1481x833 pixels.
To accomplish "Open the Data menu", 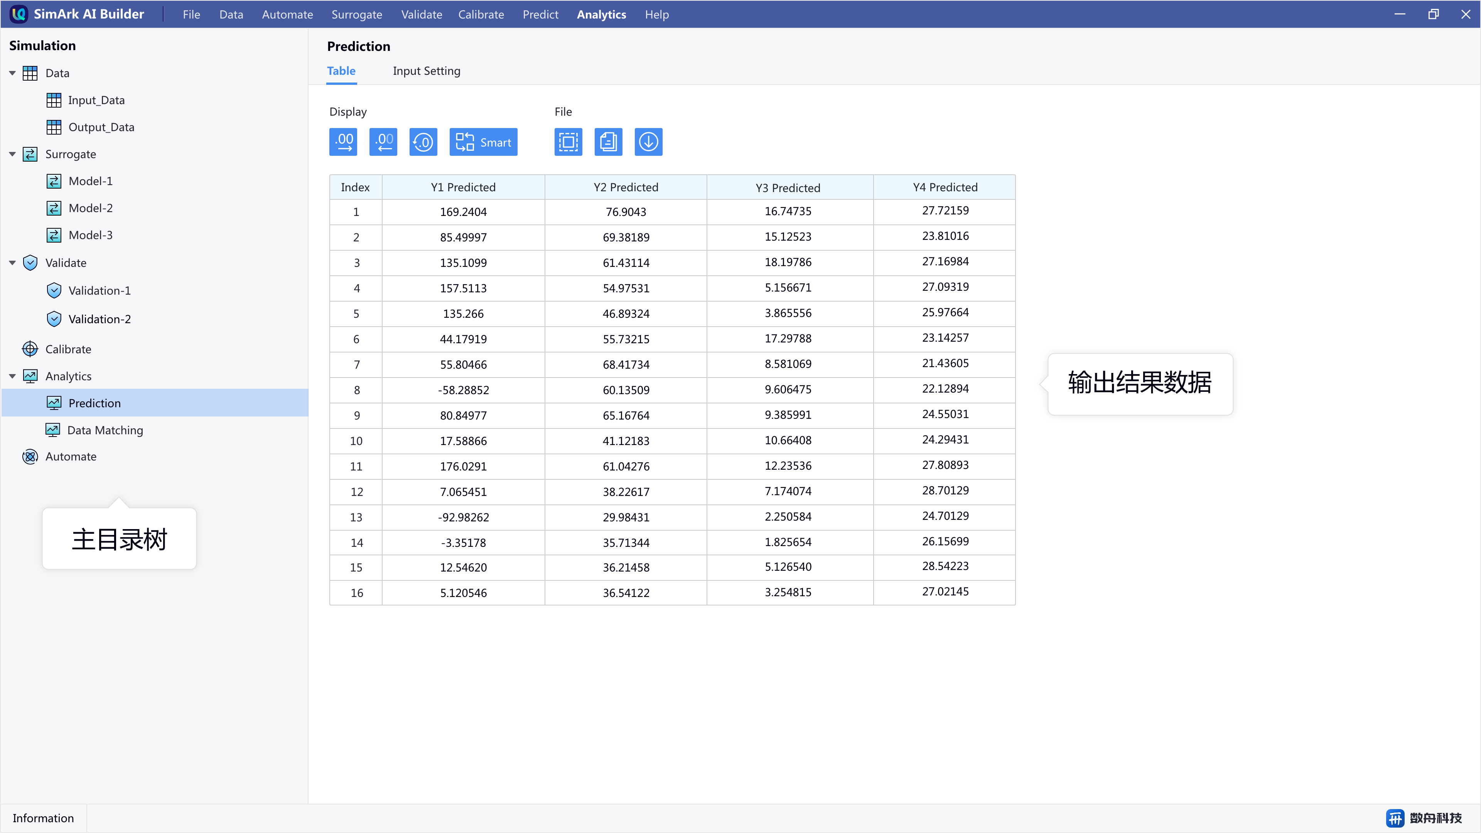I will tap(231, 14).
